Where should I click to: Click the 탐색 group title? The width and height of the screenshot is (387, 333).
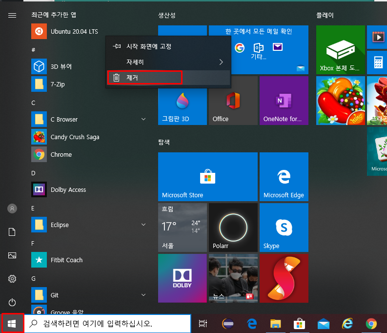[x=164, y=142]
